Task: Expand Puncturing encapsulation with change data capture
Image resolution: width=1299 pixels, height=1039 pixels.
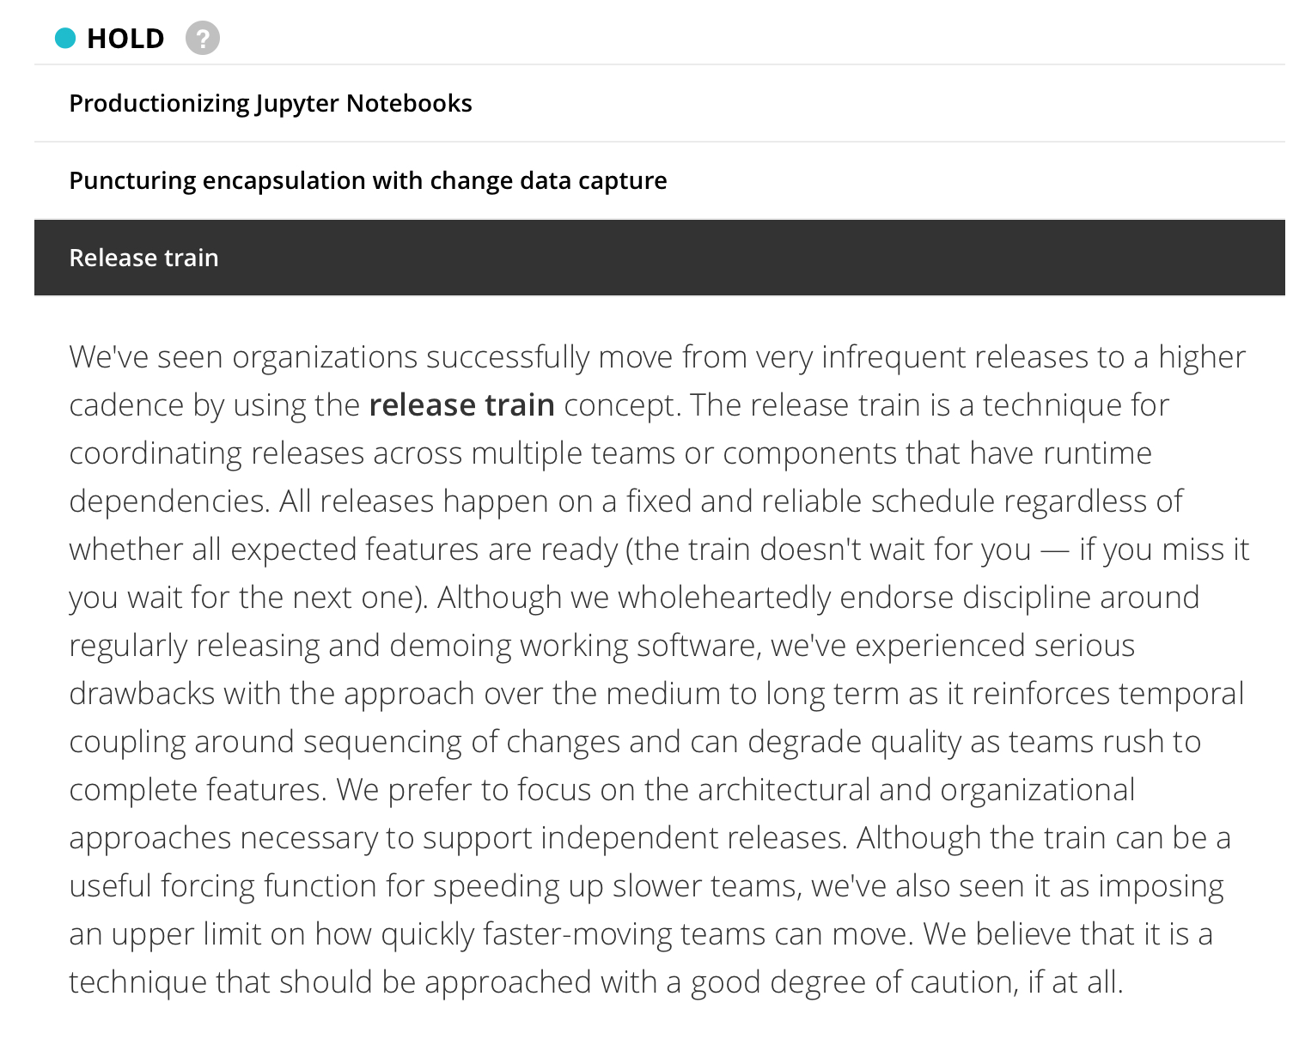Action: [x=660, y=181]
